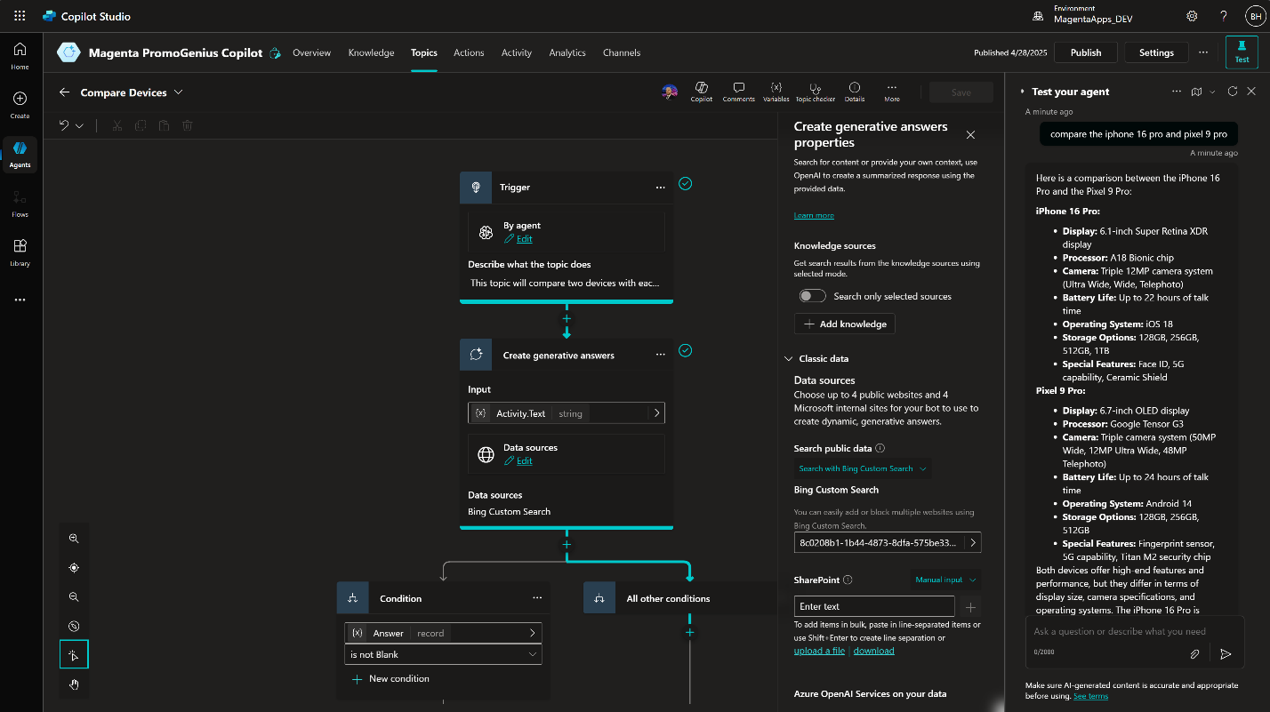Open topic Details
The image size is (1270, 712).
(854, 92)
